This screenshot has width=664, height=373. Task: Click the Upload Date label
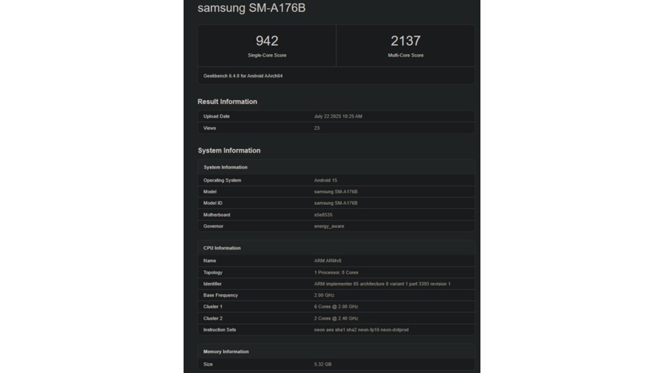[x=216, y=117]
